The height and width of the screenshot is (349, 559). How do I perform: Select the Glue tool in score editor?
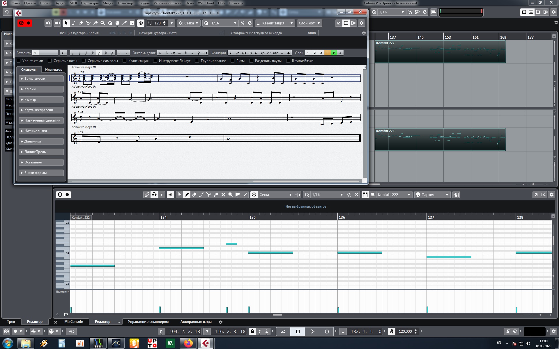(95, 23)
